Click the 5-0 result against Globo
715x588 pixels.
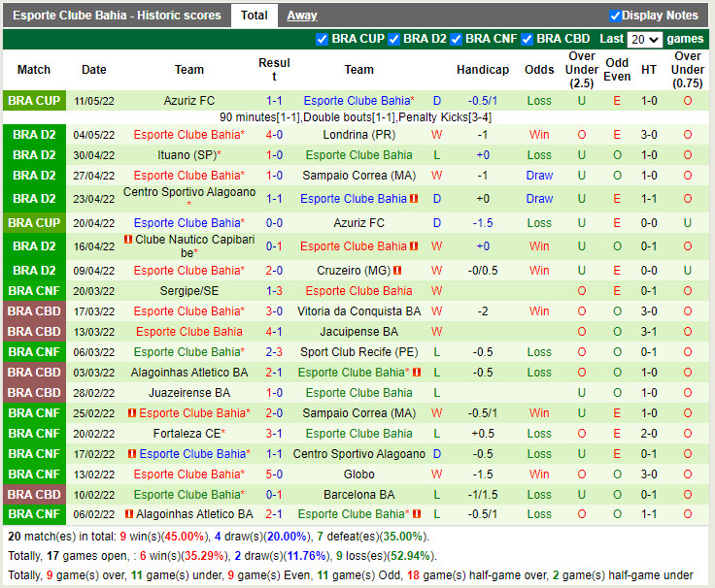pos(274,474)
